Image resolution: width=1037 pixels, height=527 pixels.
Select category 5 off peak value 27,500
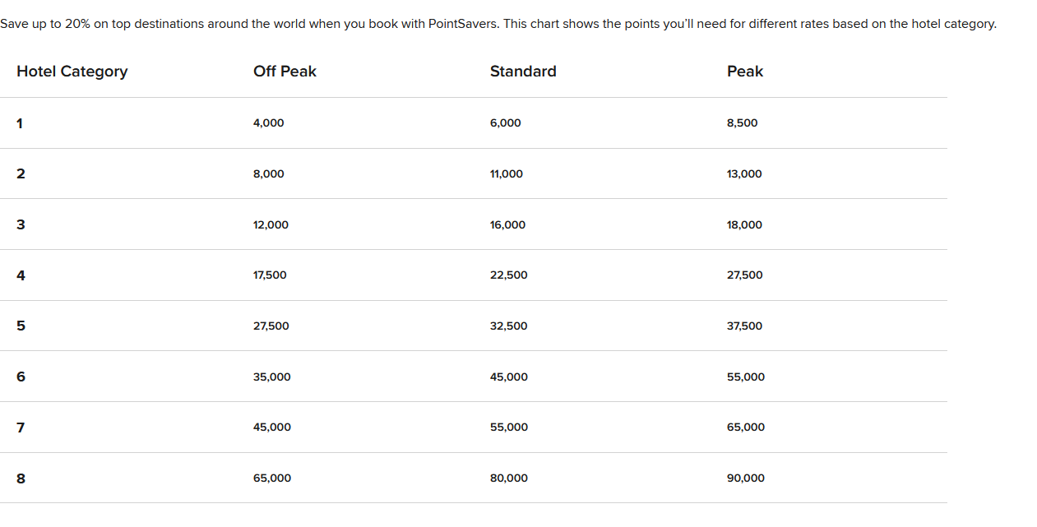click(x=271, y=326)
